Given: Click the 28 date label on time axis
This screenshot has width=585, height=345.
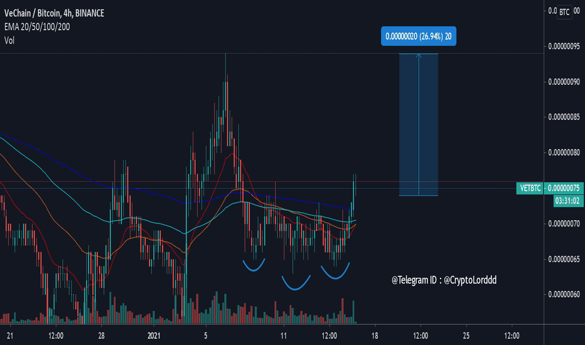Looking at the screenshot, I should pyautogui.click(x=101, y=336).
